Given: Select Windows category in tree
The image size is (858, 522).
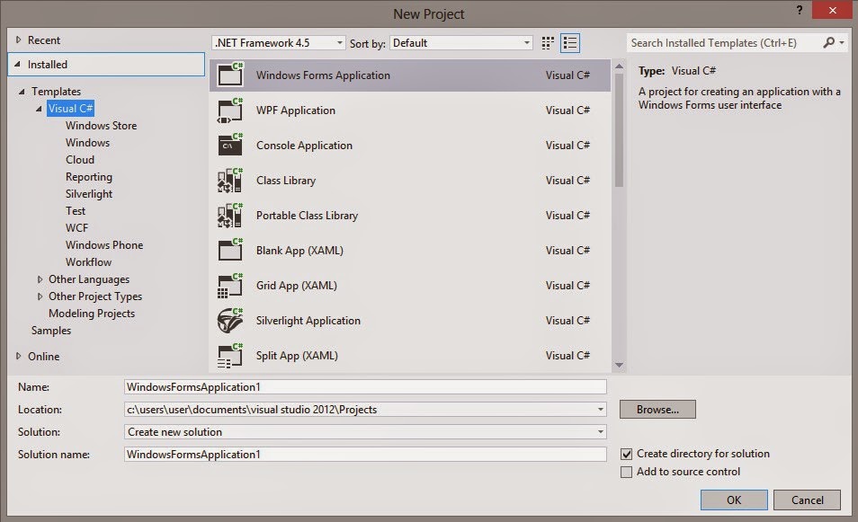Looking at the screenshot, I should tap(87, 142).
